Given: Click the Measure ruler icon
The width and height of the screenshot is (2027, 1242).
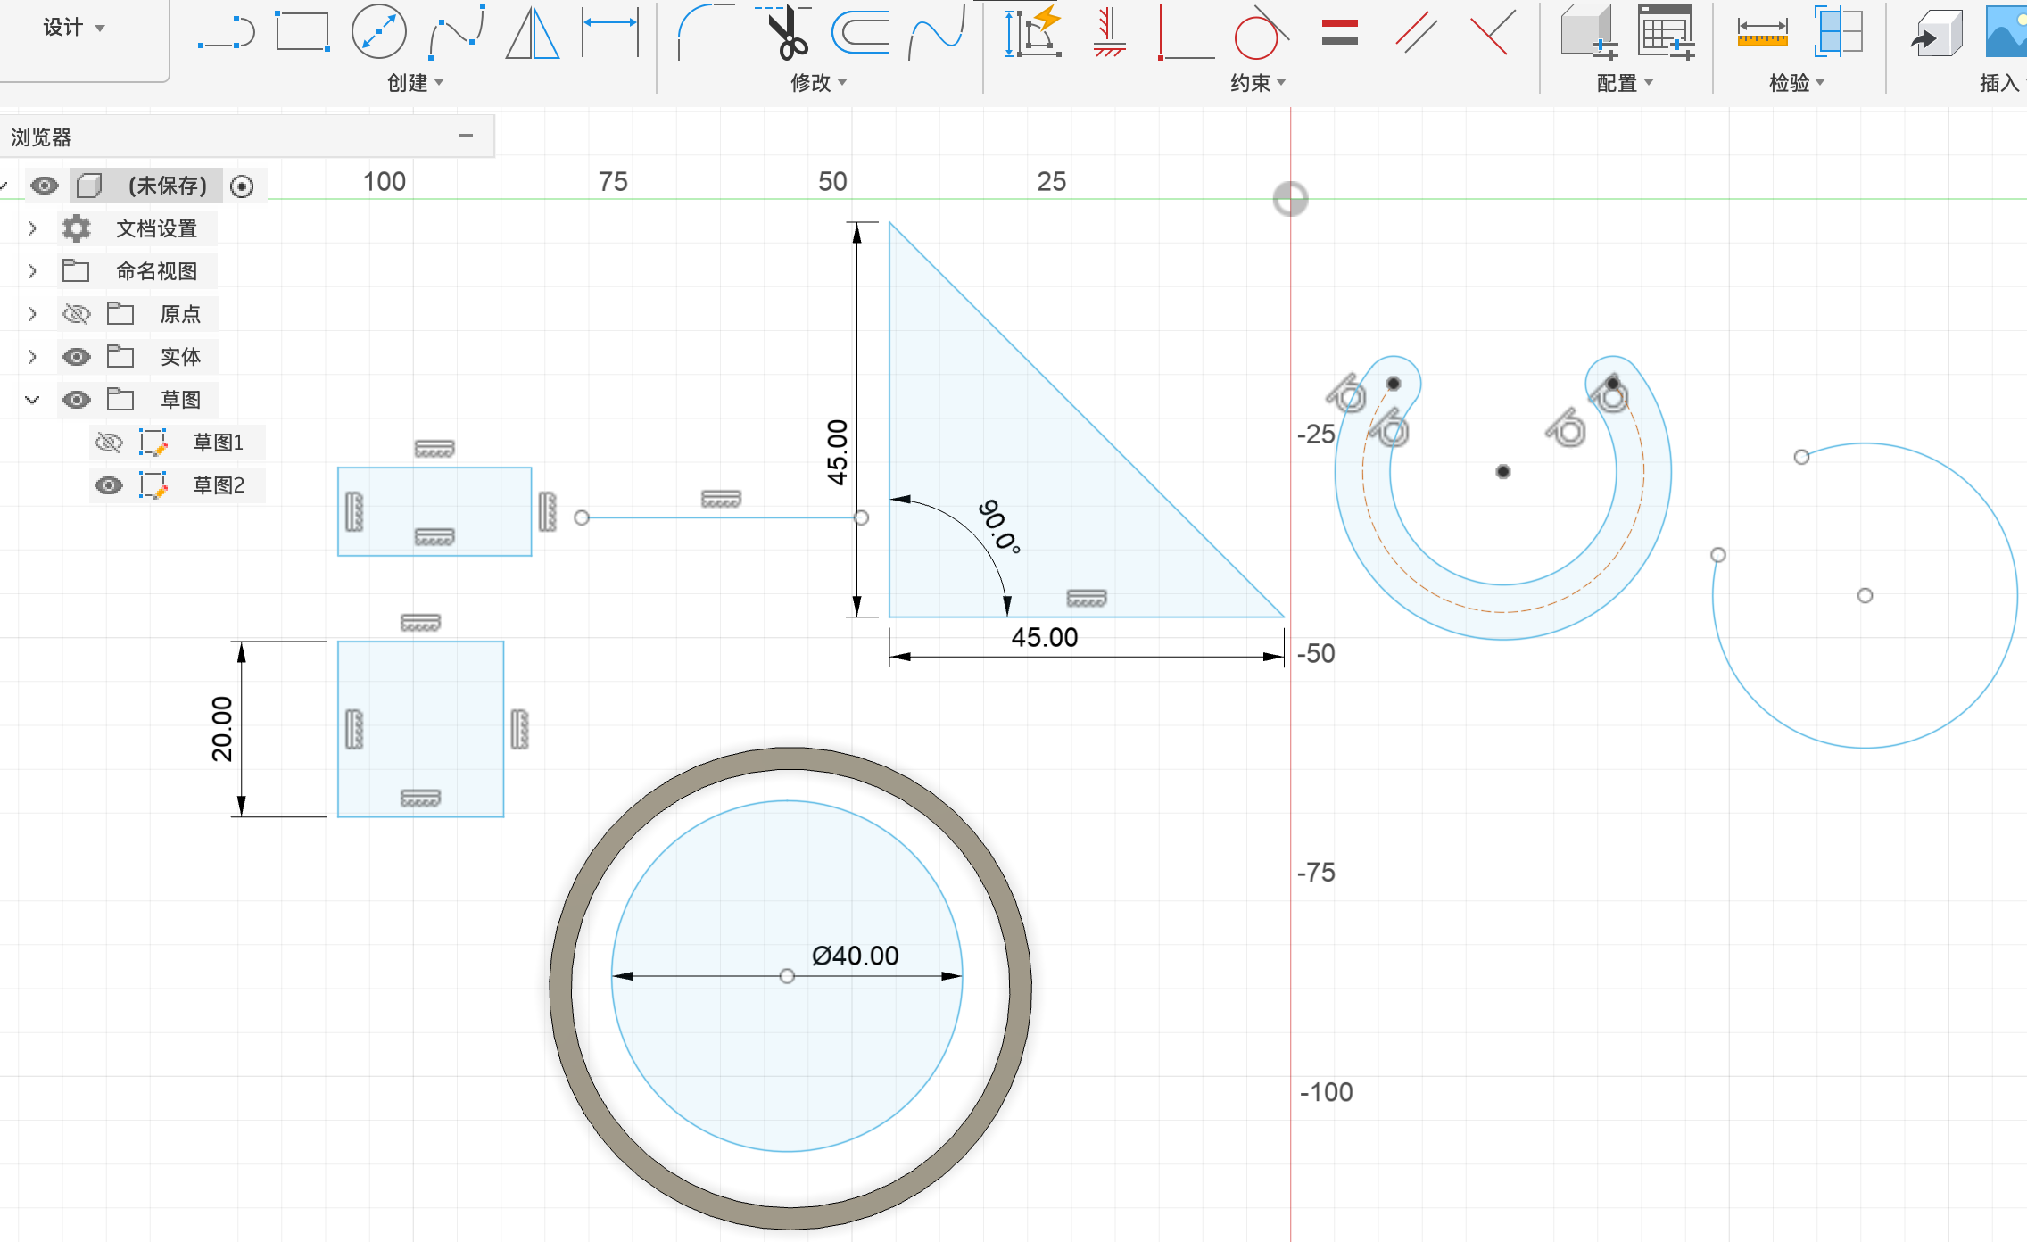Looking at the screenshot, I should click(x=1762, y=34).
